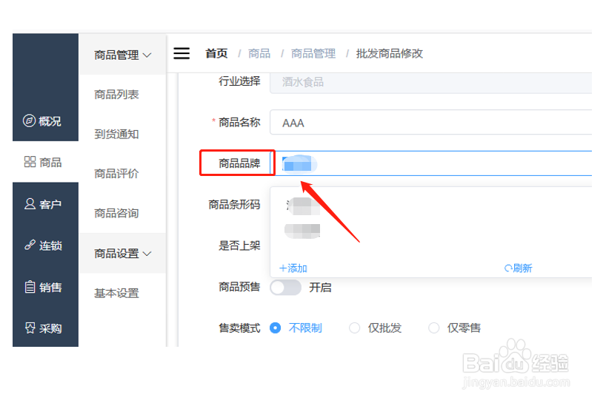Open 概况 overview in sidebar
Image resolution: width=603 pixels, height=403 pixels.
tap(45, 121)
